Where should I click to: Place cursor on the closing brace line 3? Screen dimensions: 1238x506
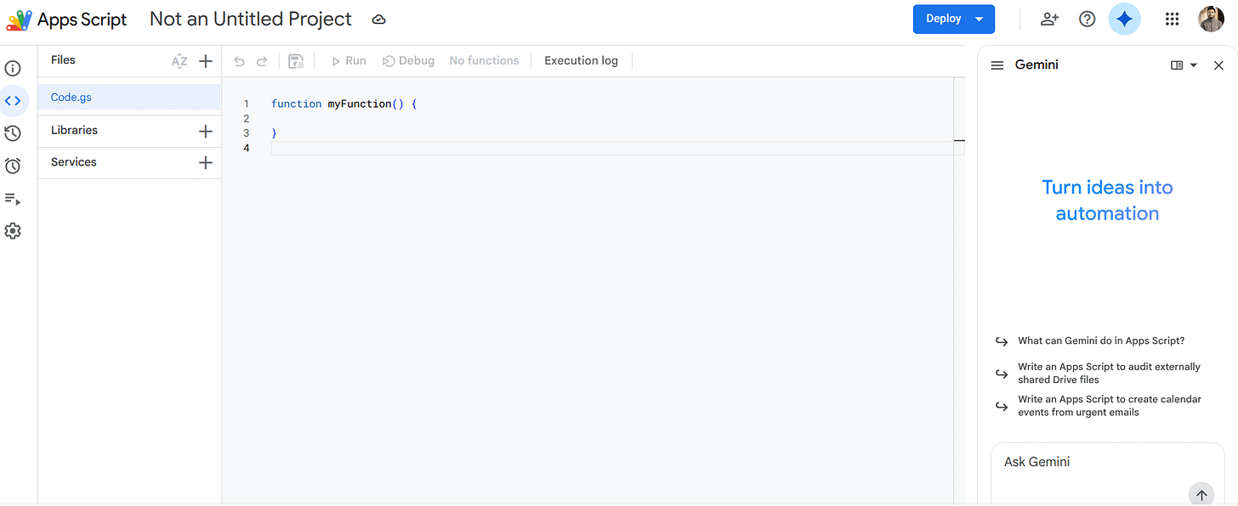pyautogui.click(x=275, y=133)
